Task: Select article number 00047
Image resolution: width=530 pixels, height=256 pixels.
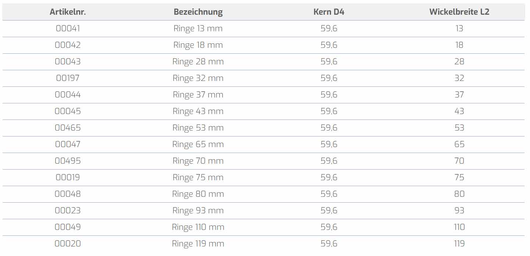Action: 68,144
